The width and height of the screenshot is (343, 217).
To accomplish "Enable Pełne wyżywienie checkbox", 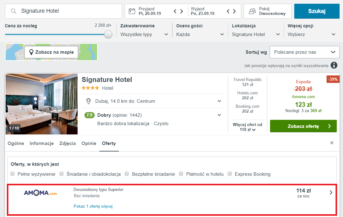I will (12, 174).
